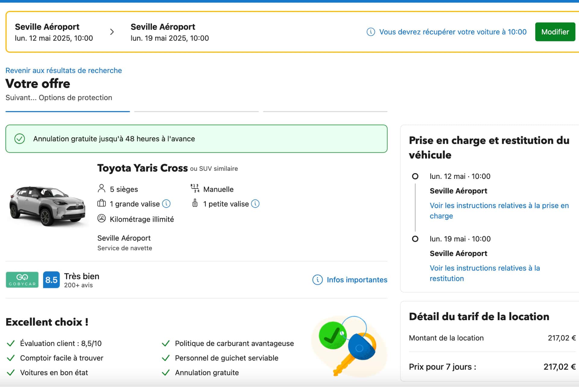Click the pickup circle marker for 12 mai

tap(415, 176)
